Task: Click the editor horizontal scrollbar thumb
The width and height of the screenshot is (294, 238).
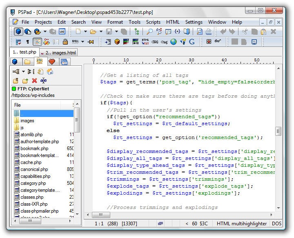Action: 101,215
